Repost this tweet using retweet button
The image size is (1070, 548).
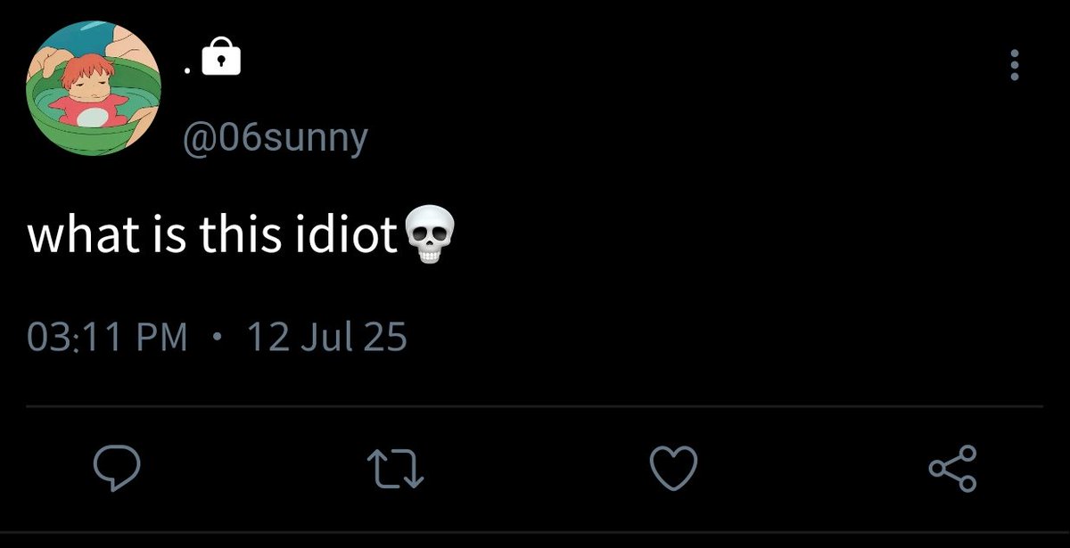pyautogui.click(x=395, y=469)
